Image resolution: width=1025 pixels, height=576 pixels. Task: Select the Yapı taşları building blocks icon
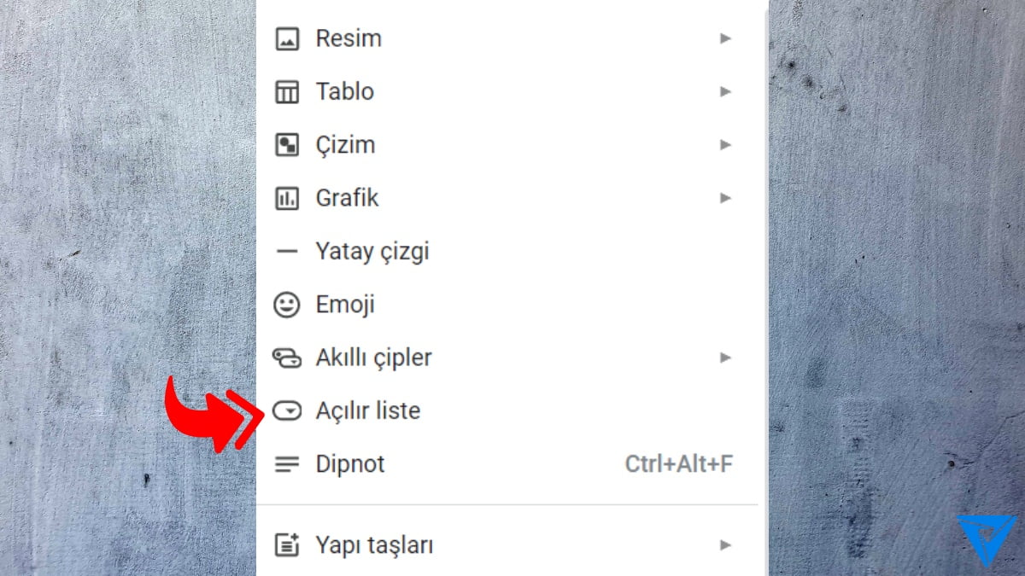click(288, 544)
